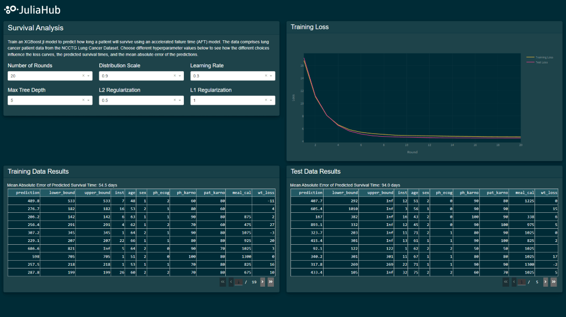
Task: Open the Learning Rate dropdown arrow
Action: click(x=271, y=76)
